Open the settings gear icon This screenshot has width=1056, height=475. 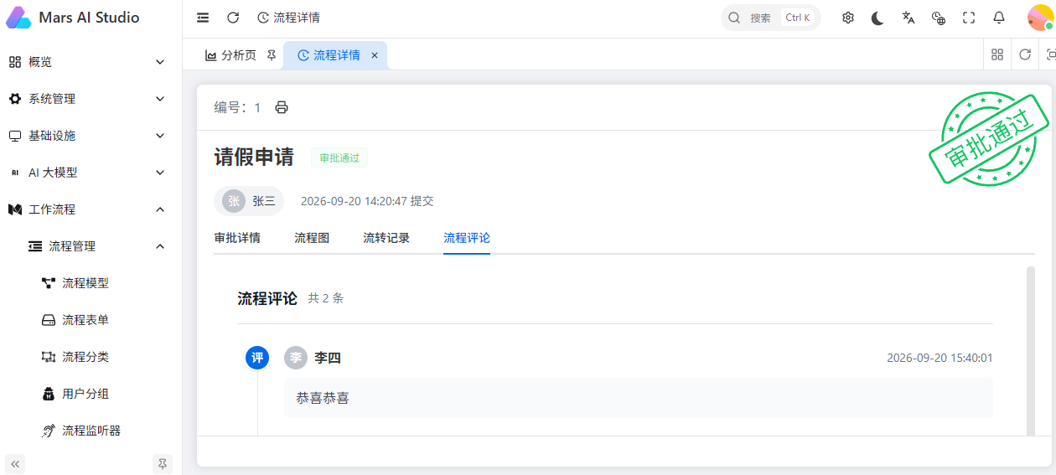pos(848,18)
